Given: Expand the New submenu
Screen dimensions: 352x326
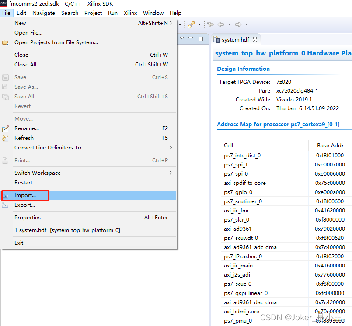Looking at the screenshot, I should pyautogui.click(x=88, y=23).
